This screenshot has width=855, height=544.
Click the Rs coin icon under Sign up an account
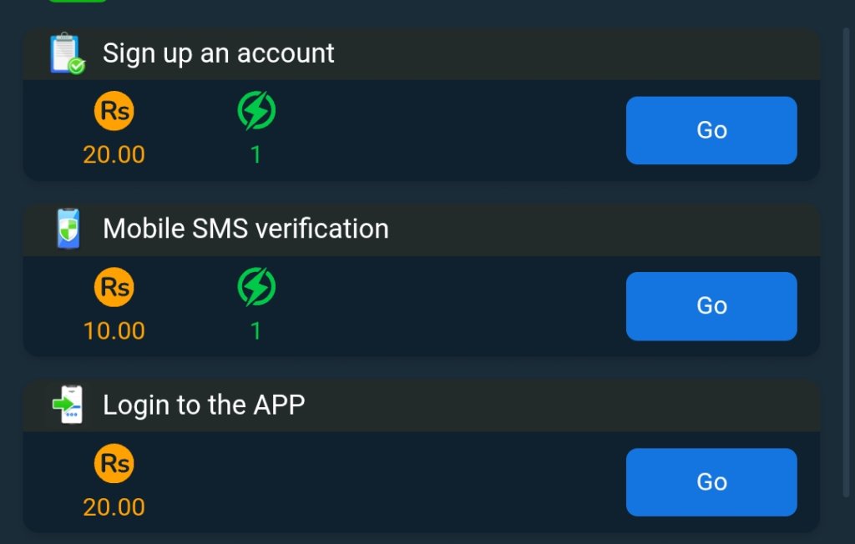click(x=114, y=110)
